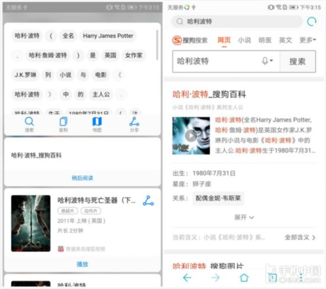The width and height of the screenshot is (326, 289).
Task: Click the refresh icon beside address bar
Action: coord(311,21)
